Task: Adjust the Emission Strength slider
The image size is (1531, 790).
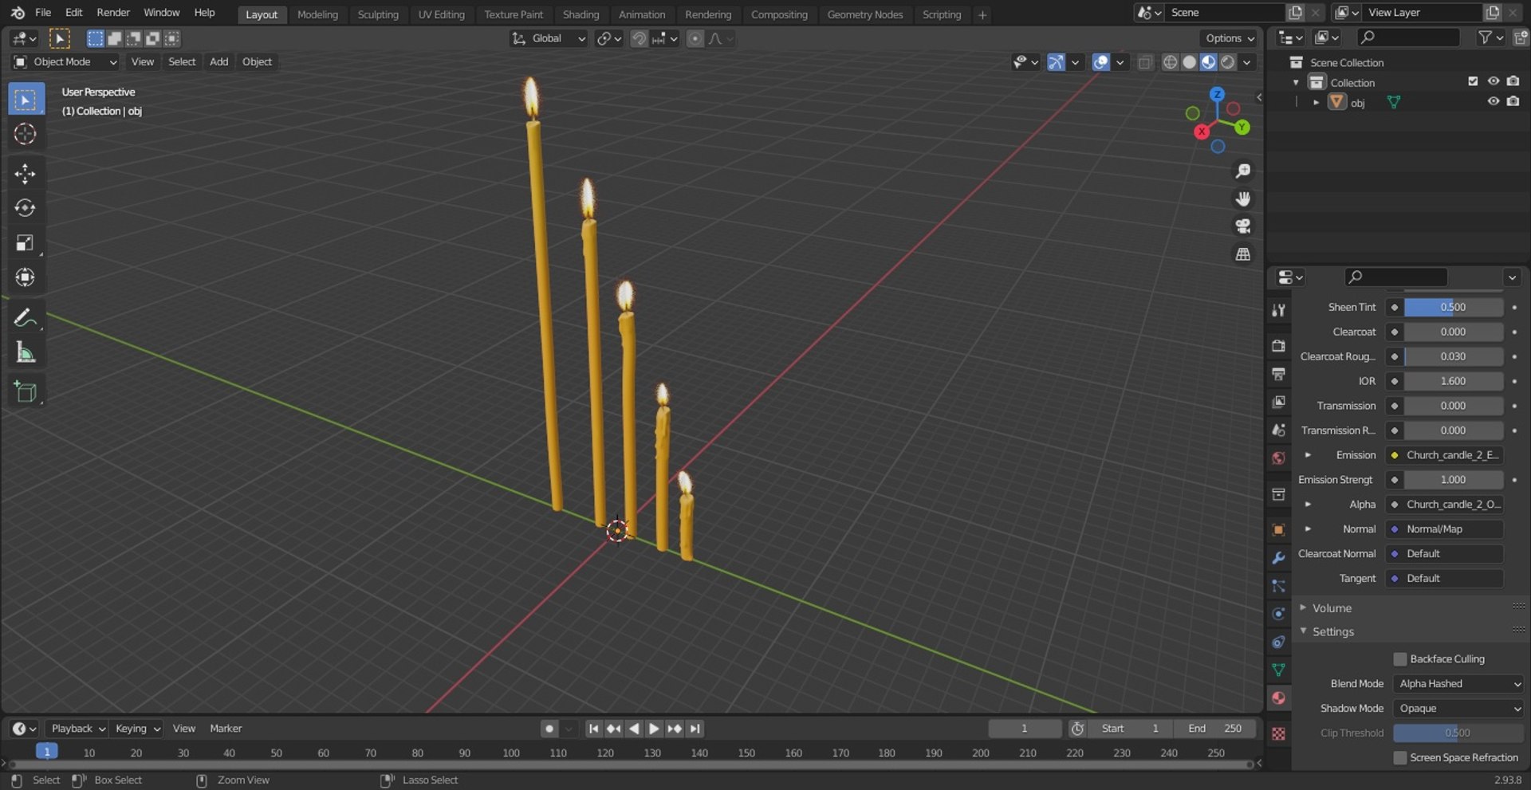Action: pyautogui.click(x=1453, y=480)
